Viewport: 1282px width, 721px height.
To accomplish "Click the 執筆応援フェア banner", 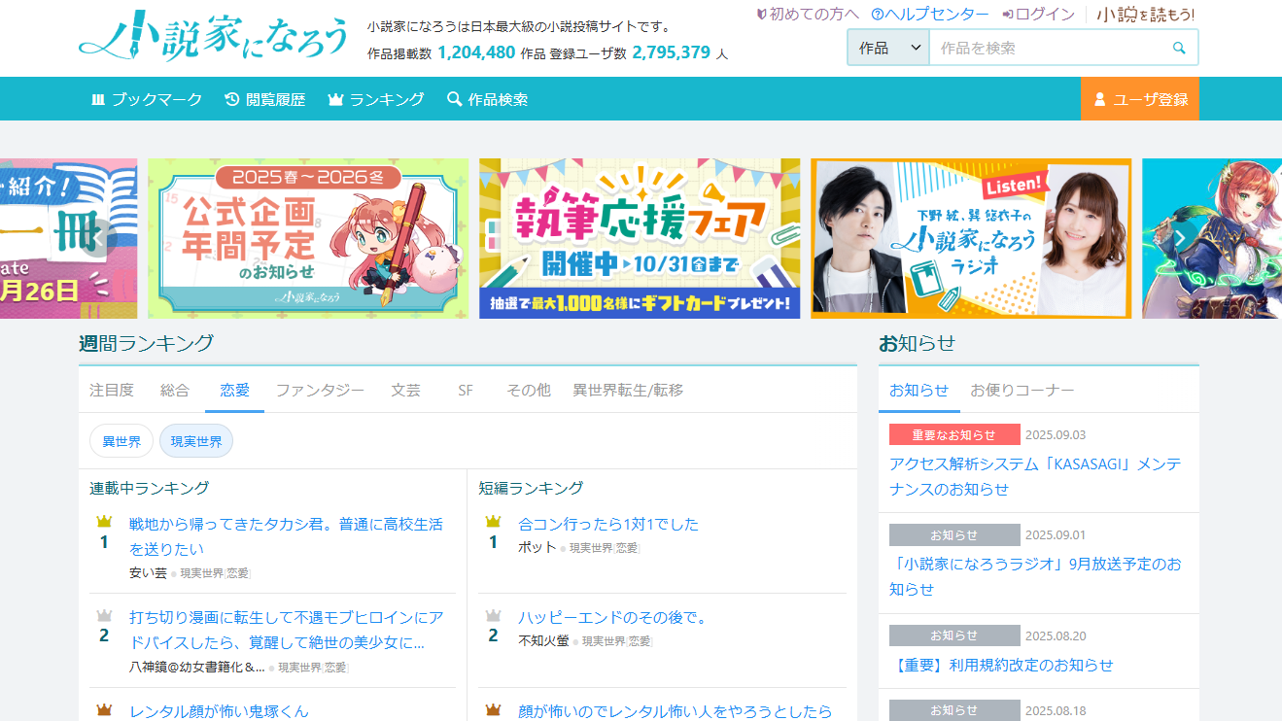I will pyautogui.click(x=640, y=239).
